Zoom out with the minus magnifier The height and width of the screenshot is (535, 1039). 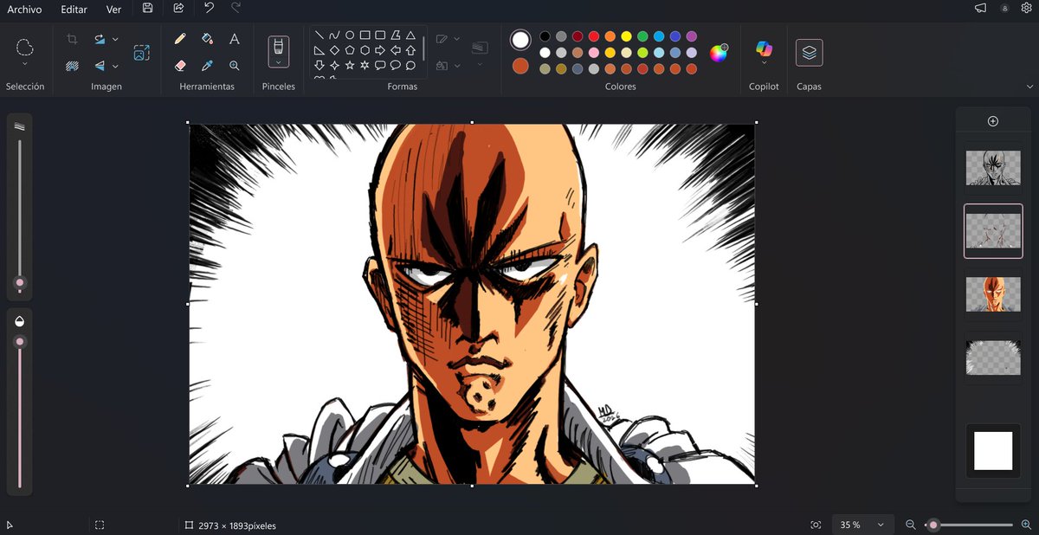pyautogui.click(x=911, y=525)
